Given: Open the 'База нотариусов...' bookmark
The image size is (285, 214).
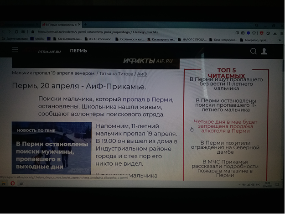Looking at the screenshot, I should (x=223, y=40).
